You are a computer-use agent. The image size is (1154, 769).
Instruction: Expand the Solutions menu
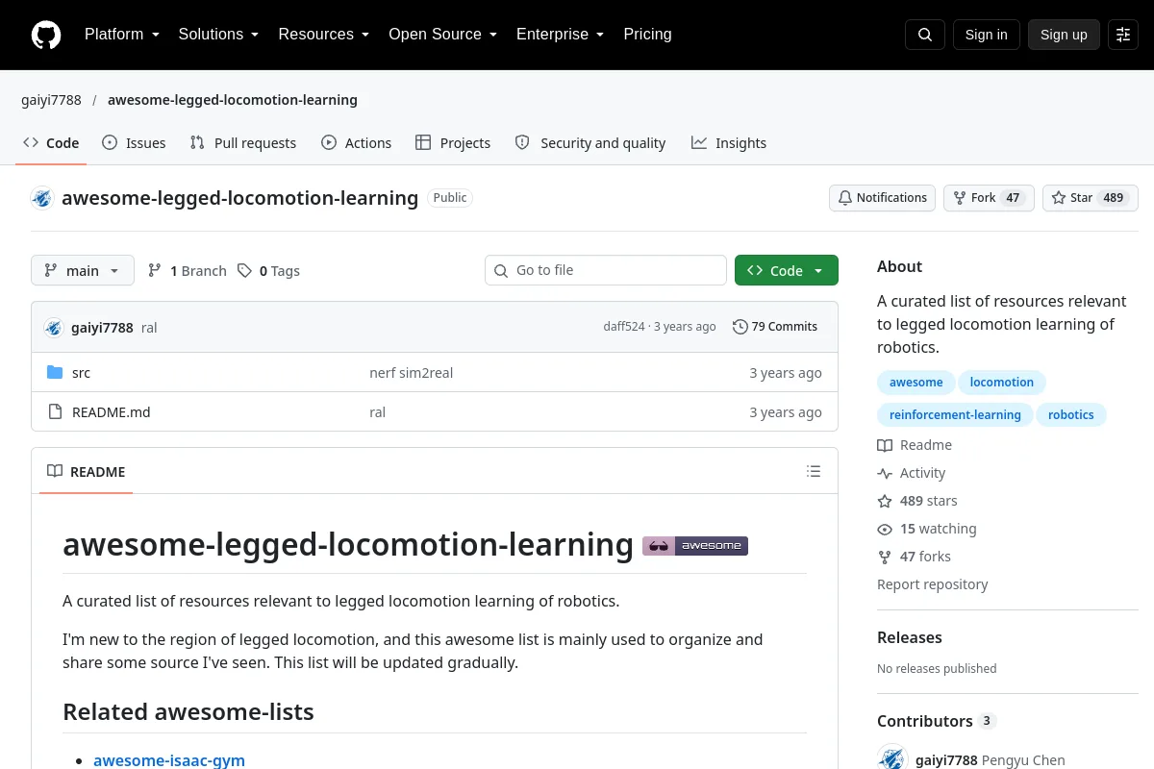(x=219, y=35)
